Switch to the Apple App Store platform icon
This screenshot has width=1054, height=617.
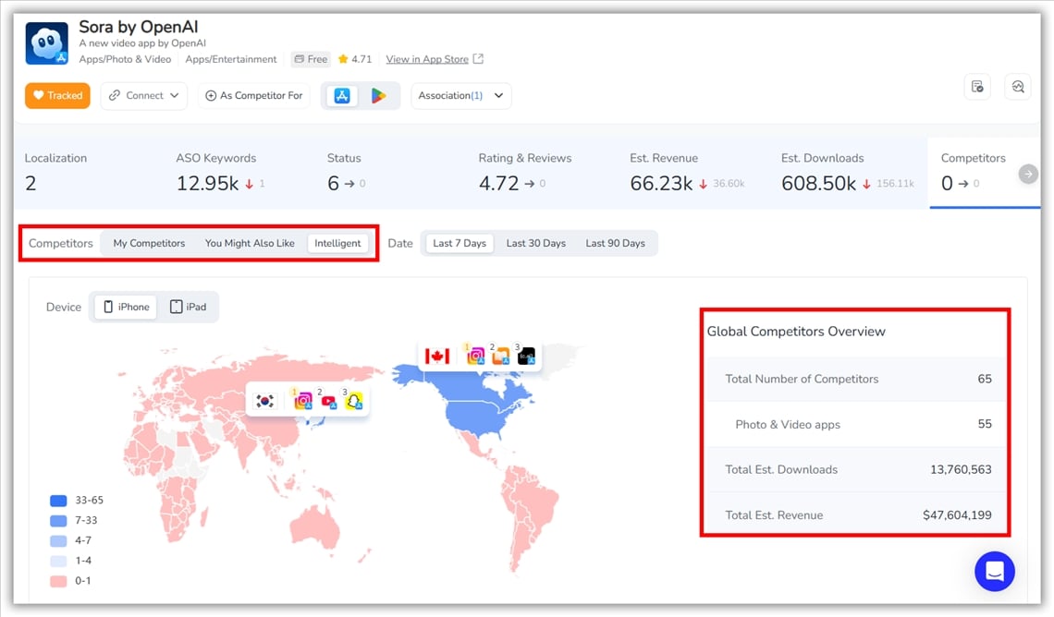pyautogui.click(x=342, y=96)
